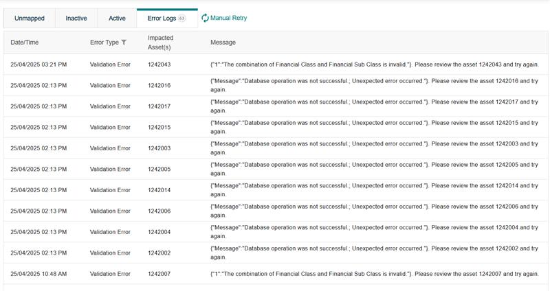550x291 pixels.
Task: Click the 63 count badge on Error Logs
Action: click(182, 19)
